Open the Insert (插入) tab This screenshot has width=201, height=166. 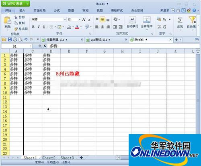pos(22,10)
